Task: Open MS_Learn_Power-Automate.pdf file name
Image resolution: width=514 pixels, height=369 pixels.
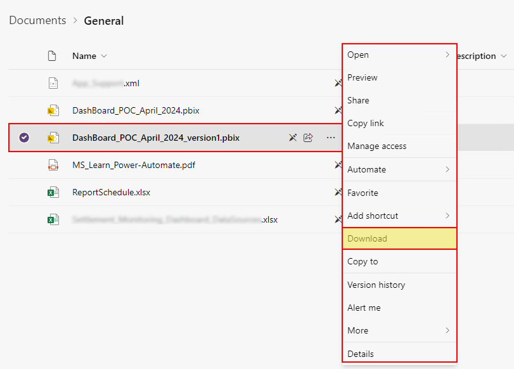Action: pyautogui.click(x=134, y=165)
